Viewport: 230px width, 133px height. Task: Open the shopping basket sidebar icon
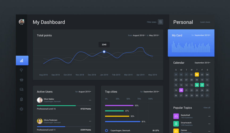point(22,80)
